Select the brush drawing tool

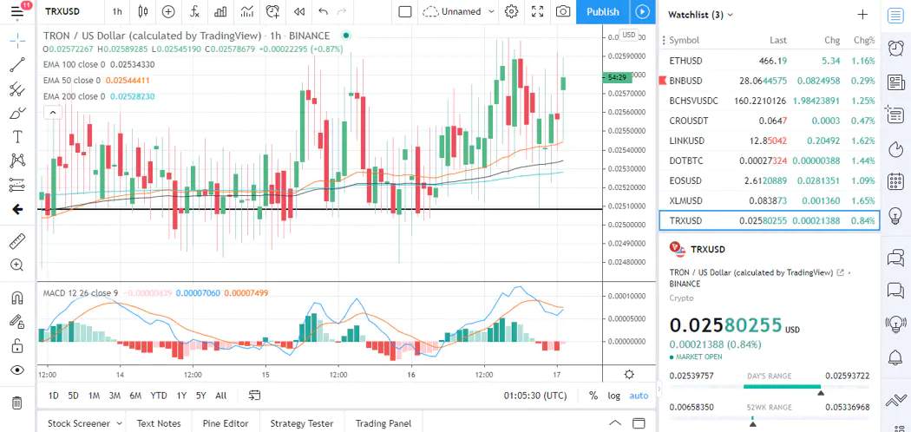[17, 113]
